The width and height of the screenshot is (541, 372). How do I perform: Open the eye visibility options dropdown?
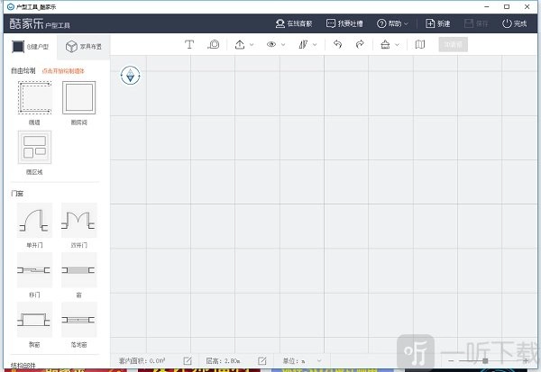tap(275, 44)
